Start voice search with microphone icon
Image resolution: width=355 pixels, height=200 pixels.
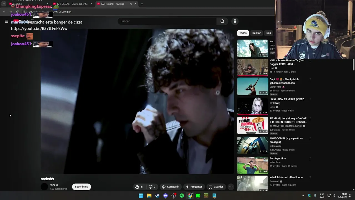235,21
